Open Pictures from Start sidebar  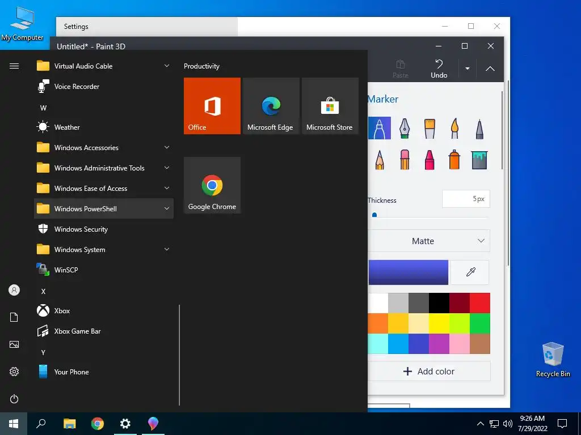[14, 344]
